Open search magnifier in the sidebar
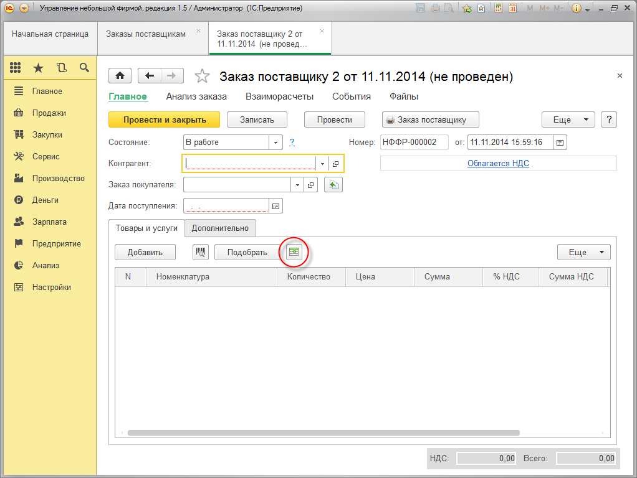Image resolution: width=637 pixels, height=478 pixels. point(84,68)
